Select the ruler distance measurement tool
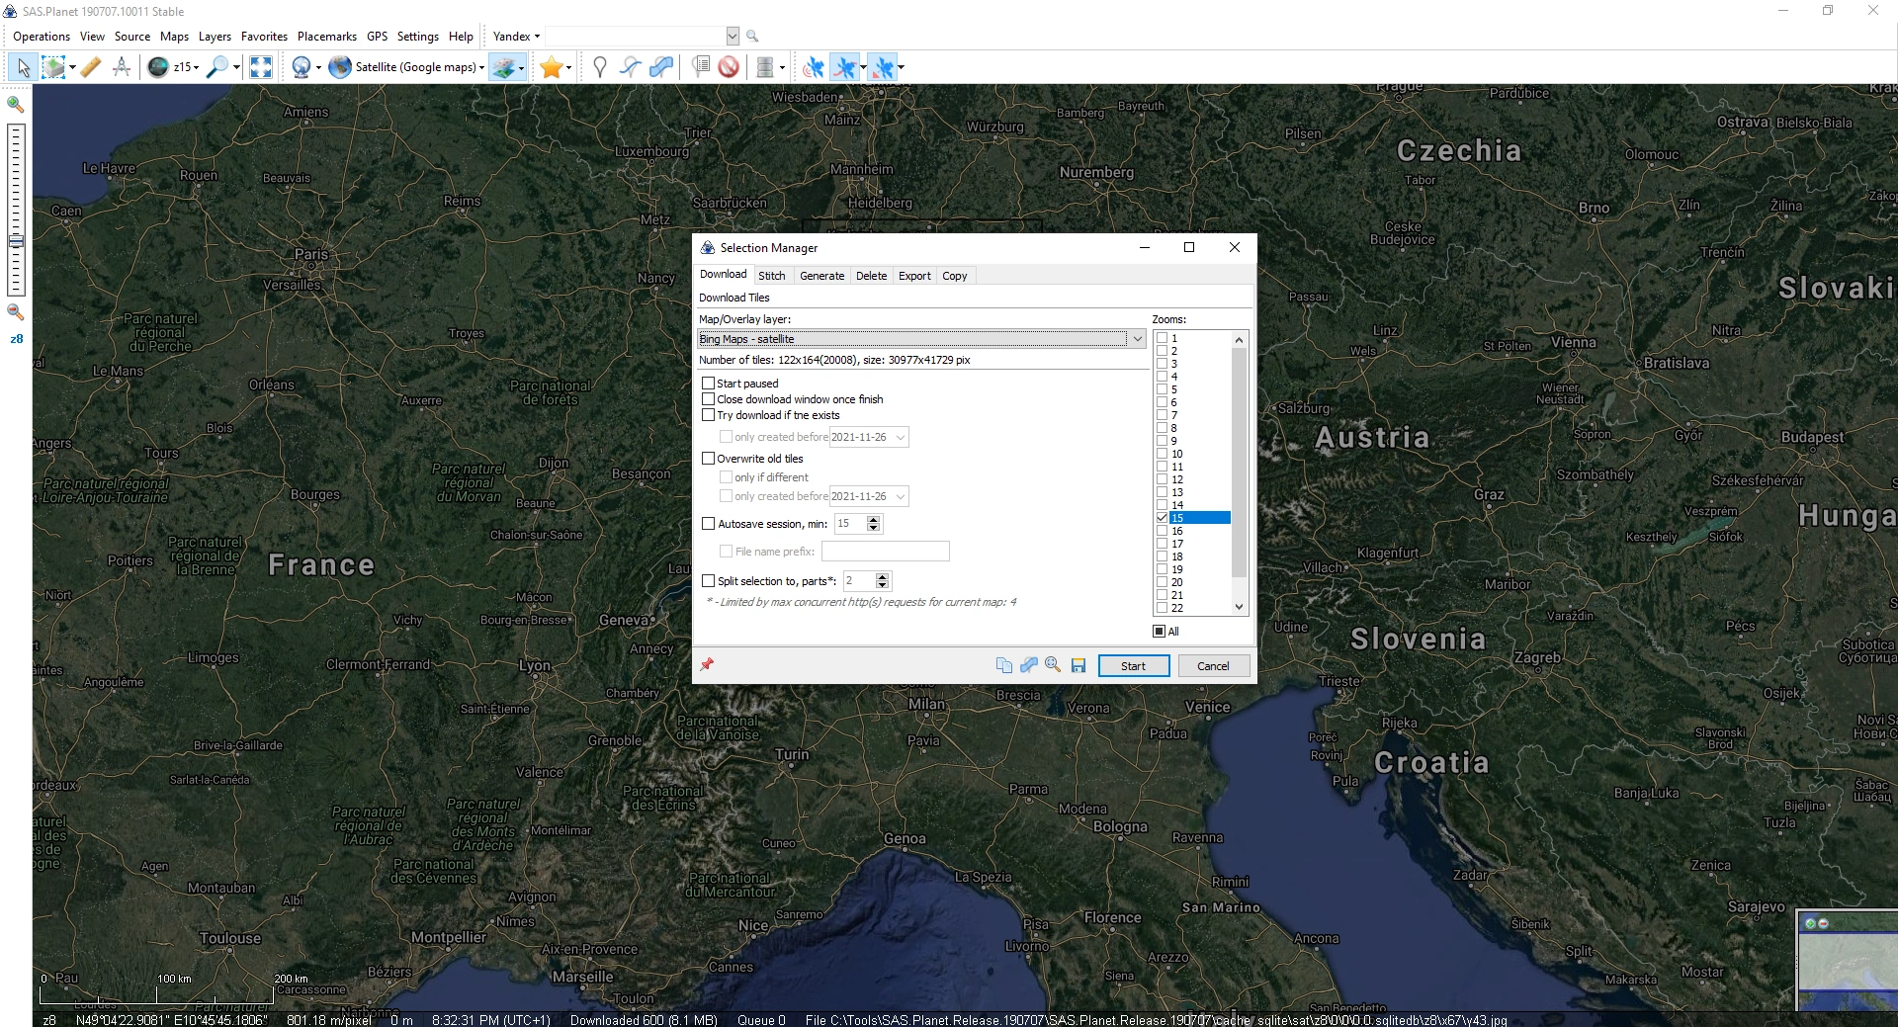Image resolution: width=1898 pixels, height=1027 pixels. click(x=91, y=67)
